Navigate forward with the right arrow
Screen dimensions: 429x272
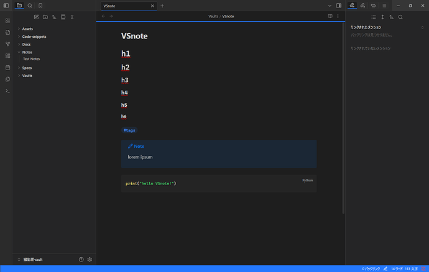tap(111, 16)
